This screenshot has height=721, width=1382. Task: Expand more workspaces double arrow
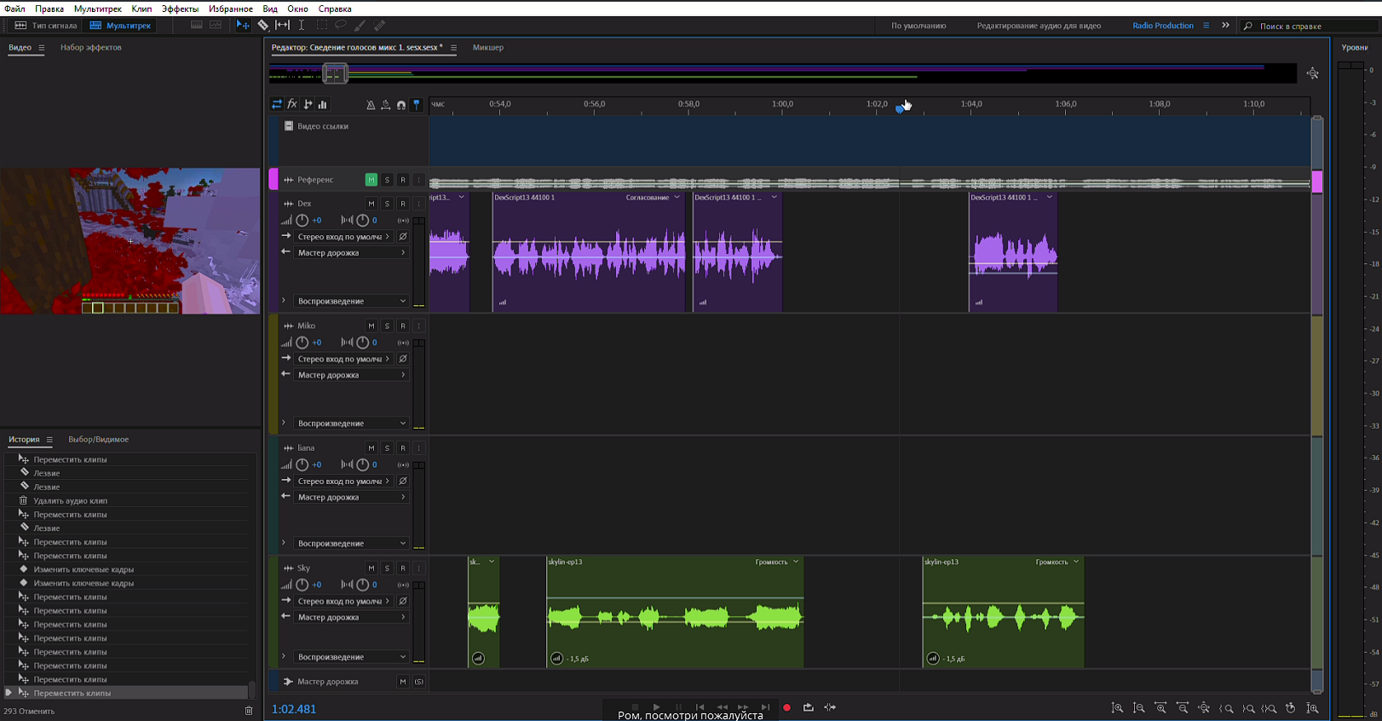click(1226, 26)
